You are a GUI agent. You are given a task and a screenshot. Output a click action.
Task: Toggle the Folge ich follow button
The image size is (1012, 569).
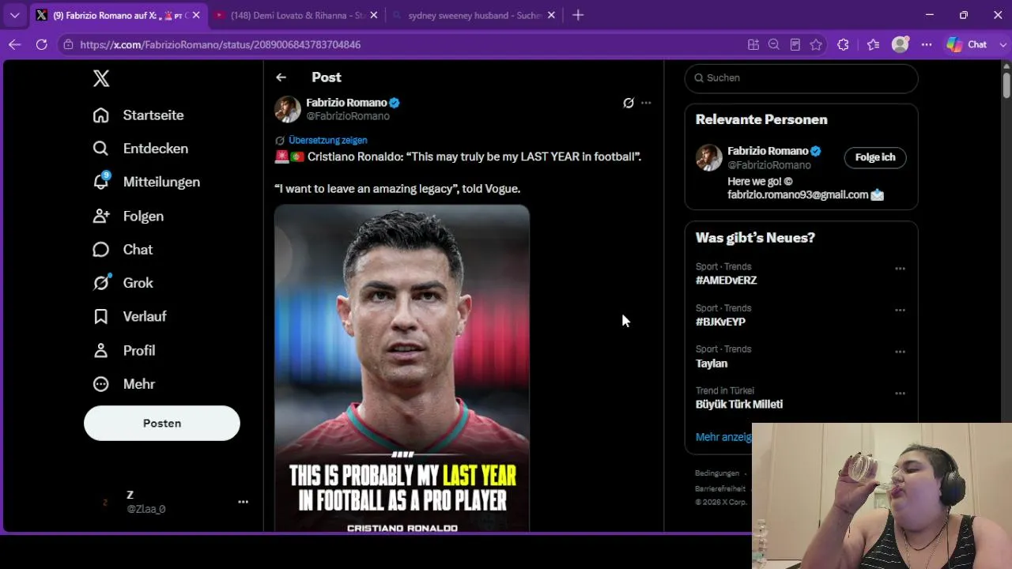[875, 157]
